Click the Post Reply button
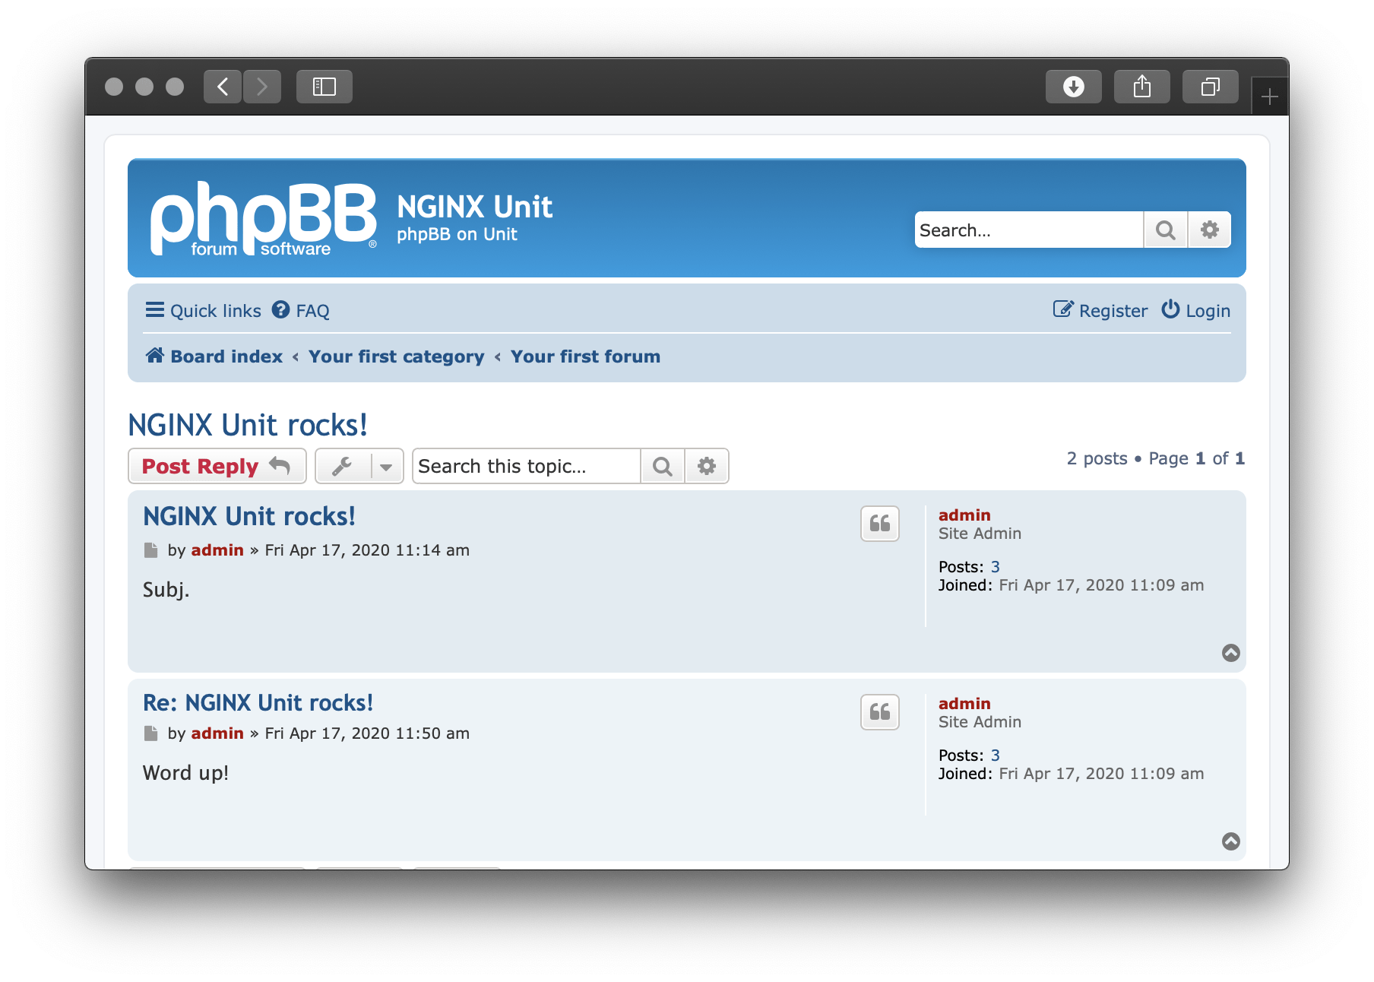Screen dimensions: 1374x982 (x=217, y=466)
